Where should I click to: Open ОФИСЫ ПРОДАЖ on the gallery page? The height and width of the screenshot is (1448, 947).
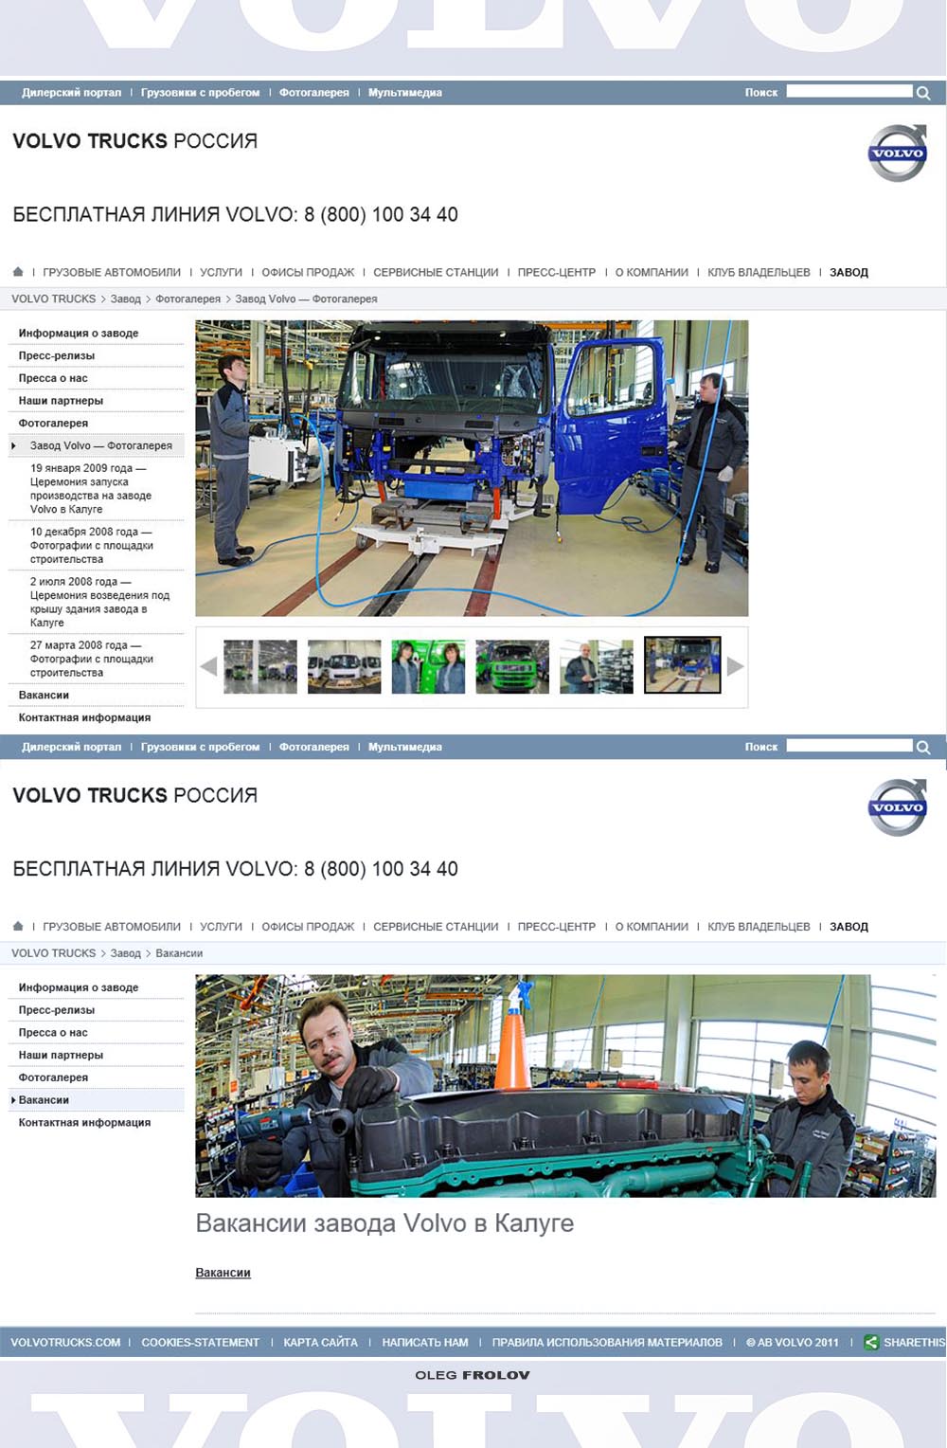[308, 272]
